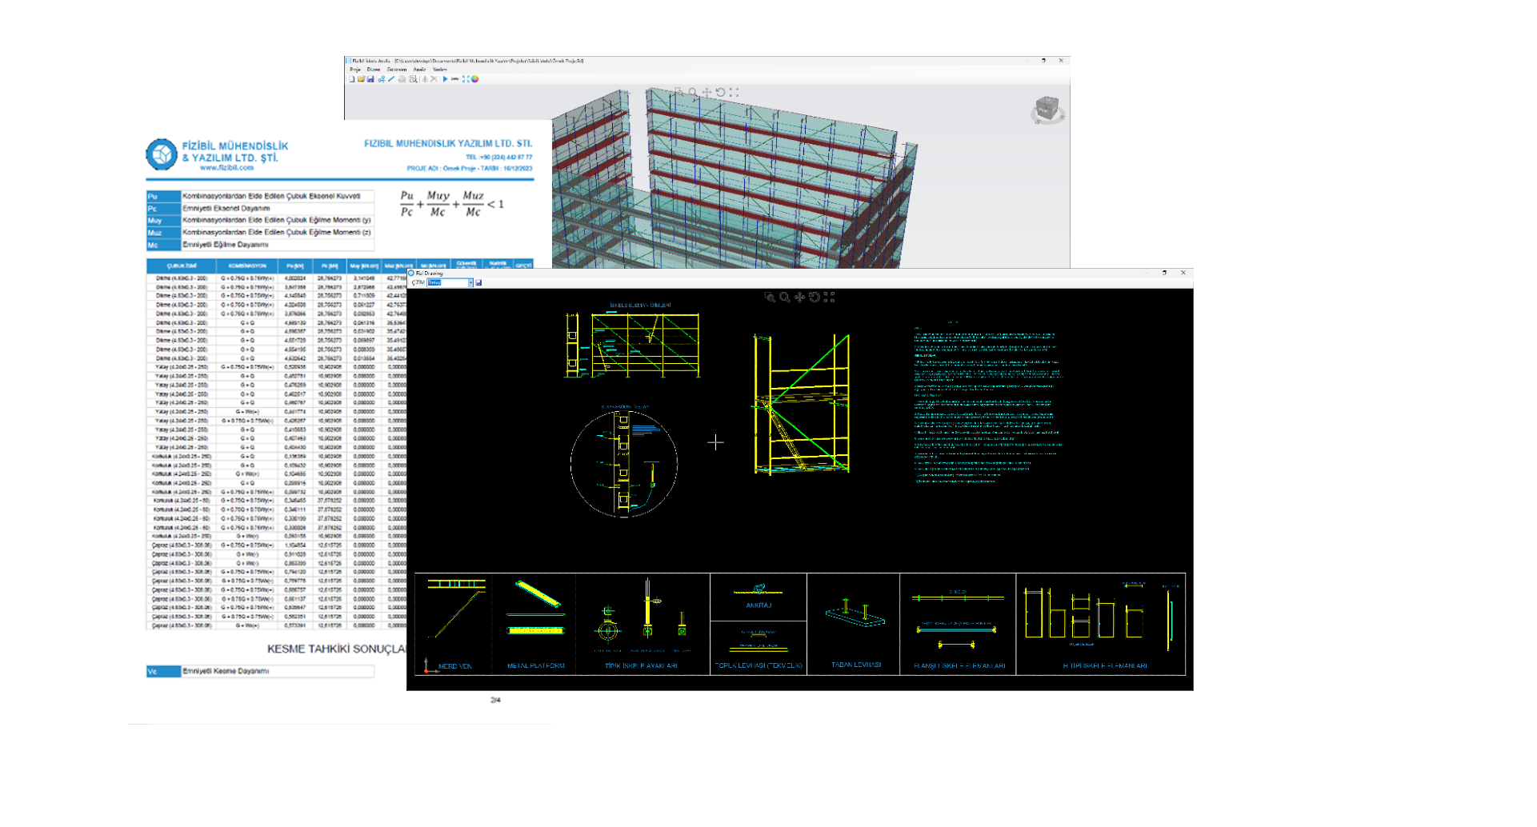
Task: Open the Proje menu
Action: (354, 70)
